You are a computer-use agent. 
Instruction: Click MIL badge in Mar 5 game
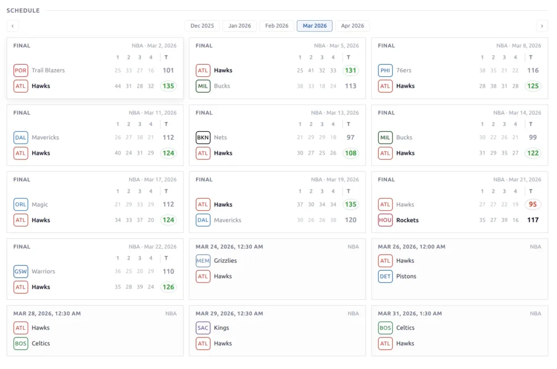(203, 86)
